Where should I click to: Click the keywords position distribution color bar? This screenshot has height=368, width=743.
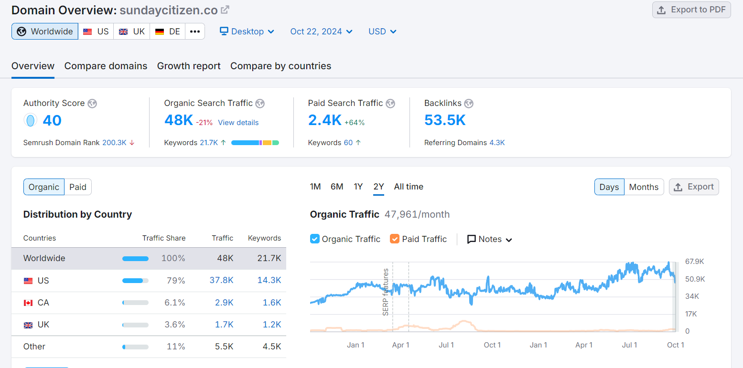click(x=255, y=143)
